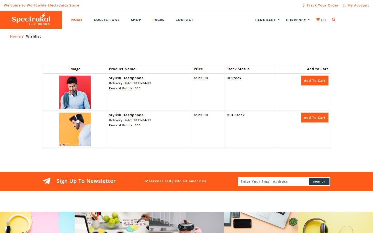Add the Out Stock headphone to cart
Screen dimensions: 373x233
[315, 118]
